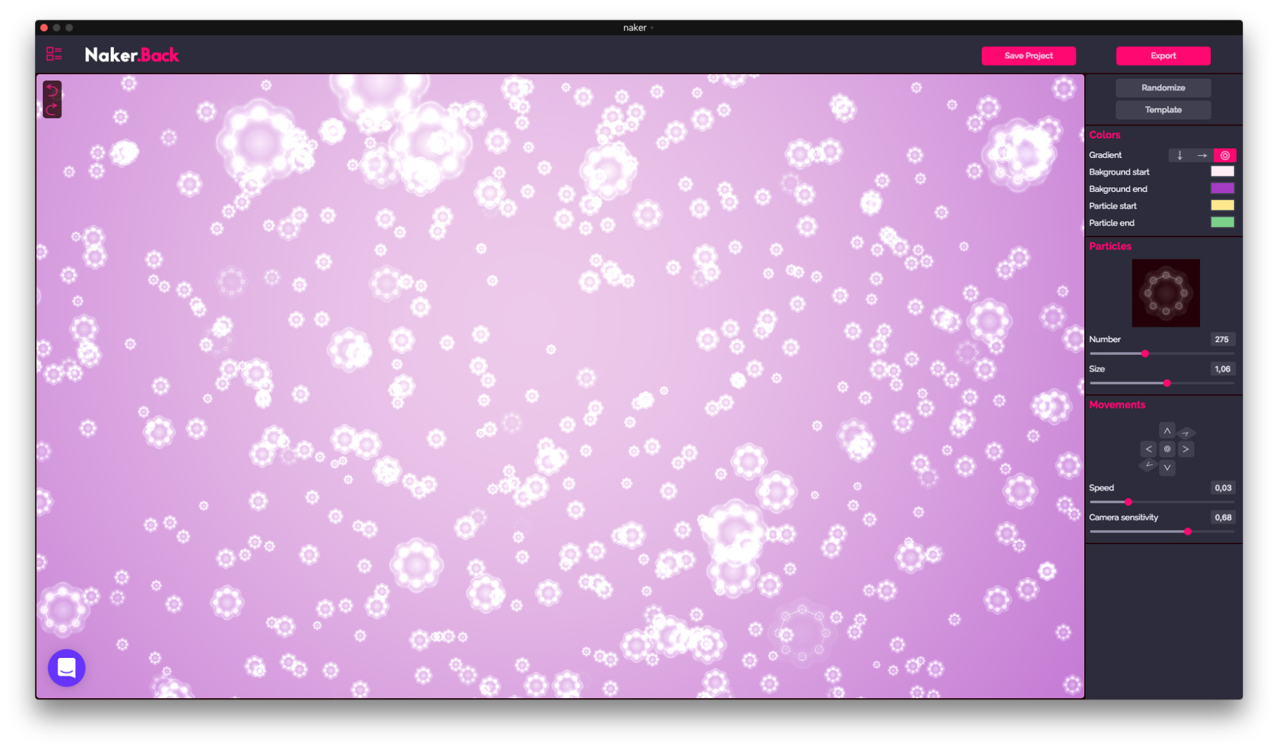The width and height of the screenshot is (1278, 750).
Task: Click the Template button
Action: click(x=1162, y=110)
